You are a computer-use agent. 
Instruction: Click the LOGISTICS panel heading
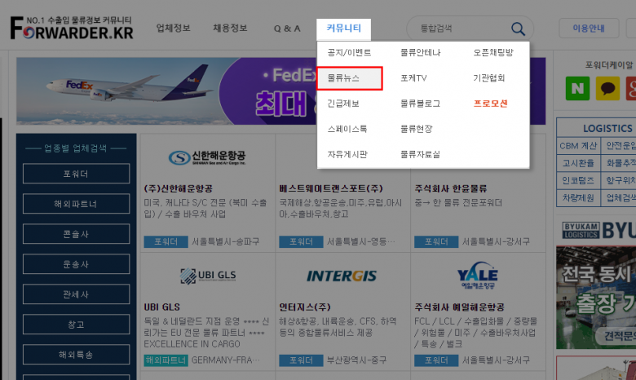(x=607, y=129)
